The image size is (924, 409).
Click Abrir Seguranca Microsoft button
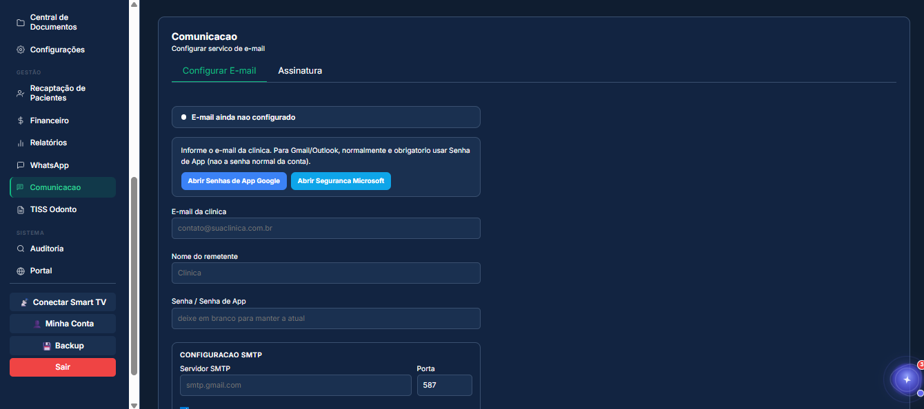(x=341, y=181)
